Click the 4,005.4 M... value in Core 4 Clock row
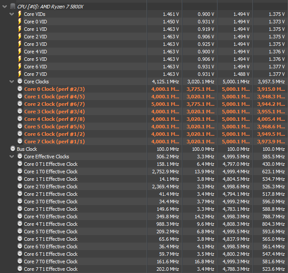Image resolution: width=288 pixels, height=273 pixels. pyautogui.click(x=271, y=119)
